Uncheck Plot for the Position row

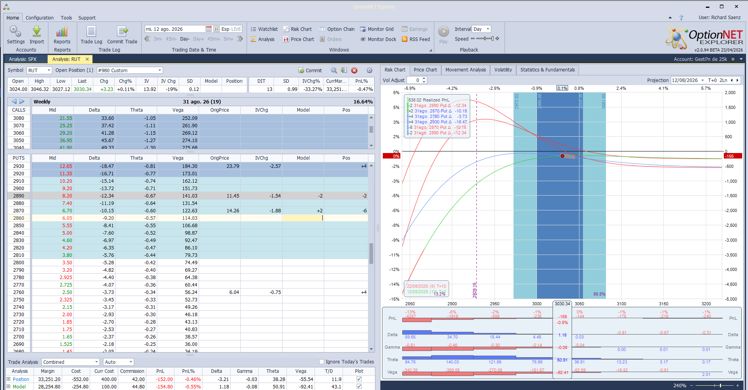click(359, 379)
